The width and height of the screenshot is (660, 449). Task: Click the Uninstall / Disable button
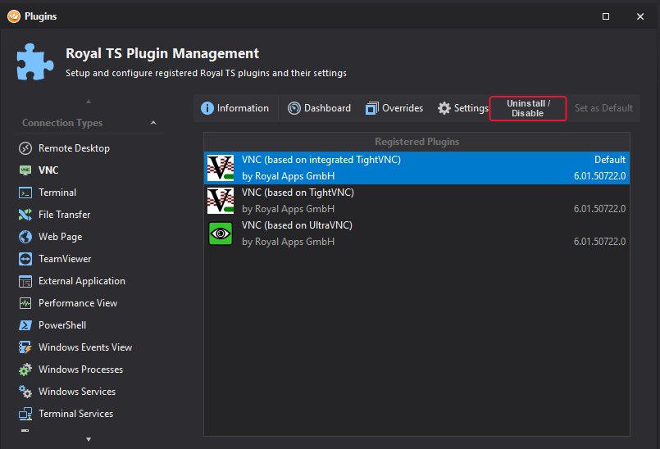pos(528,108)
